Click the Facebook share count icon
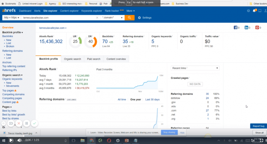 click(236, 28)
